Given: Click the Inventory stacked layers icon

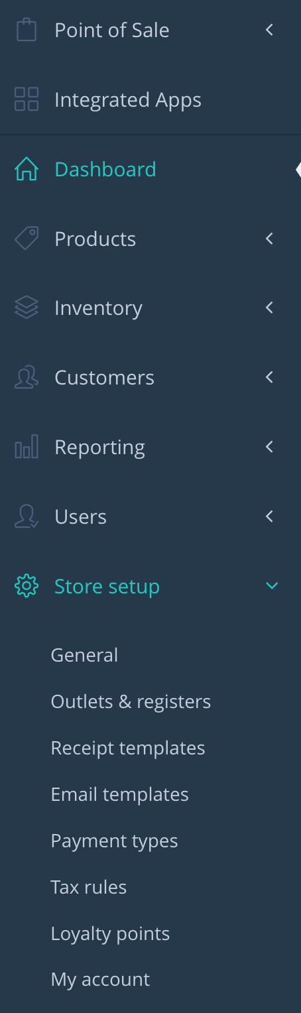Looking at the screenshot, I should pyautogui.click(x=27, y=308).
